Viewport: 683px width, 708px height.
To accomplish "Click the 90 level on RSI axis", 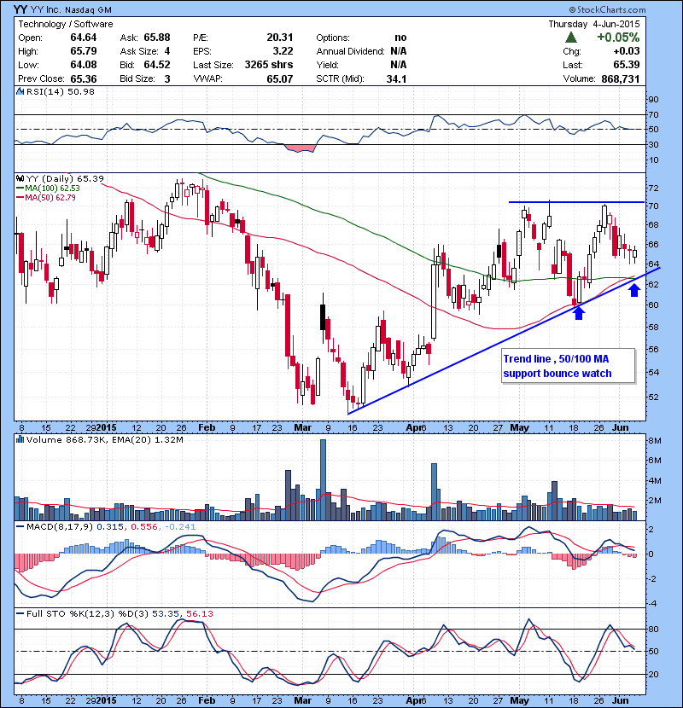I will (653, 99).
